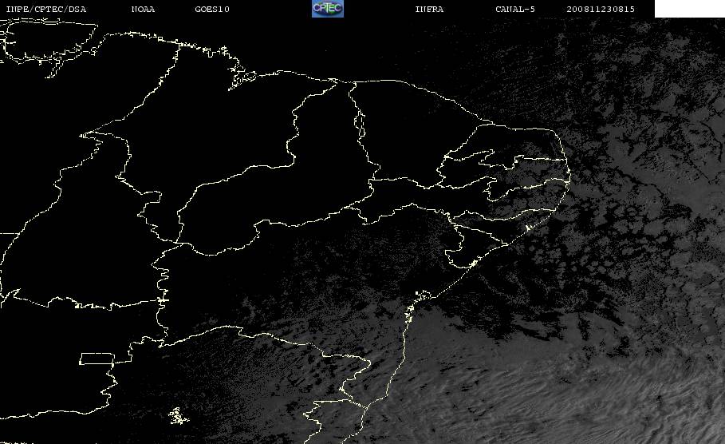Click the white box at top right
Viewport: 725px width, 444px height.
(x=690, y=9)
